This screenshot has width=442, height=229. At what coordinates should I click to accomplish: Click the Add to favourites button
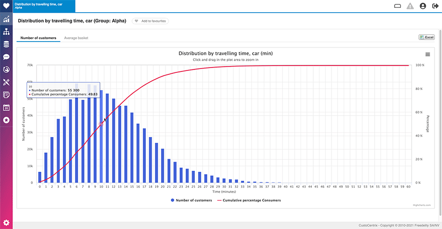pos(150,21)
